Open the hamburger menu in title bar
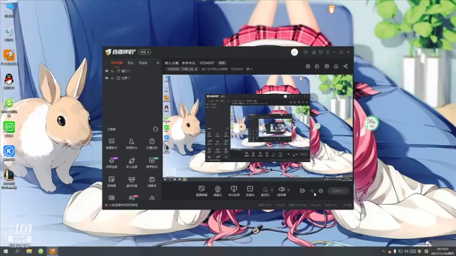Image resolution: width=456 pixels, height=256 pixels. (327, 52)
